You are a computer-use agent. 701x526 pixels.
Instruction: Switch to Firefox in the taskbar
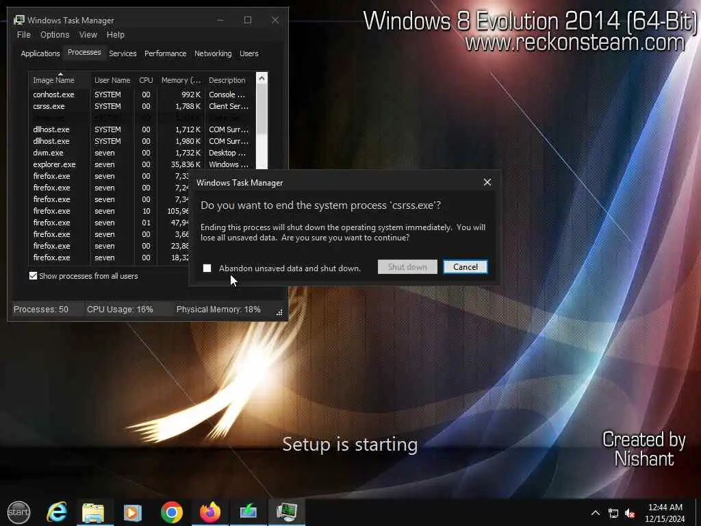tap(210, 512)
